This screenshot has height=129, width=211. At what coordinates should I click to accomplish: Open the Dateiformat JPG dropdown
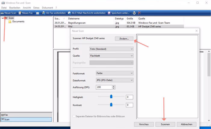pyautogui.click(x=115, y=80)
